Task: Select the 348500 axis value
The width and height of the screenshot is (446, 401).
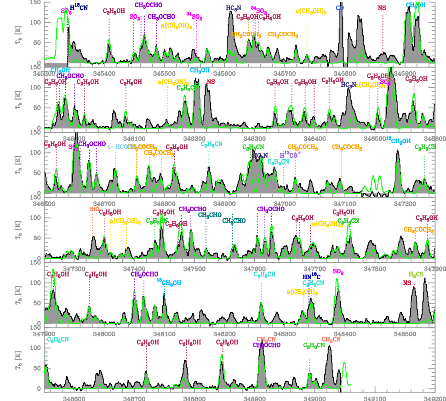Action: point(405,334)
